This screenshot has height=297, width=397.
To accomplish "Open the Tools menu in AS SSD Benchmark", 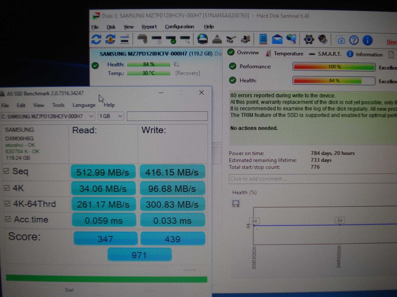I will click(58, 105).
